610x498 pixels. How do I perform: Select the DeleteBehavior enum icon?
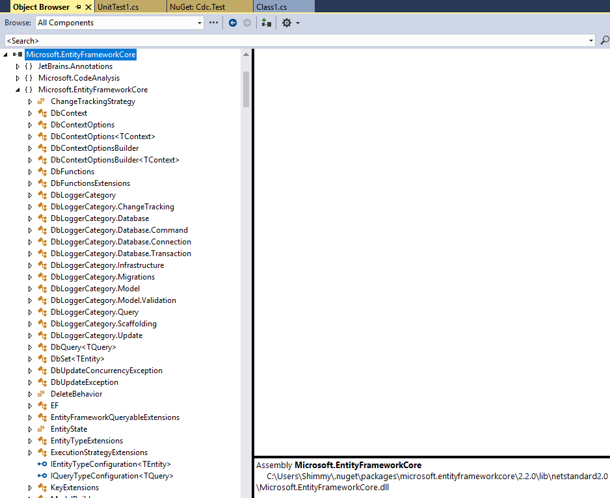pyautogui.click(x=40, y=393)
